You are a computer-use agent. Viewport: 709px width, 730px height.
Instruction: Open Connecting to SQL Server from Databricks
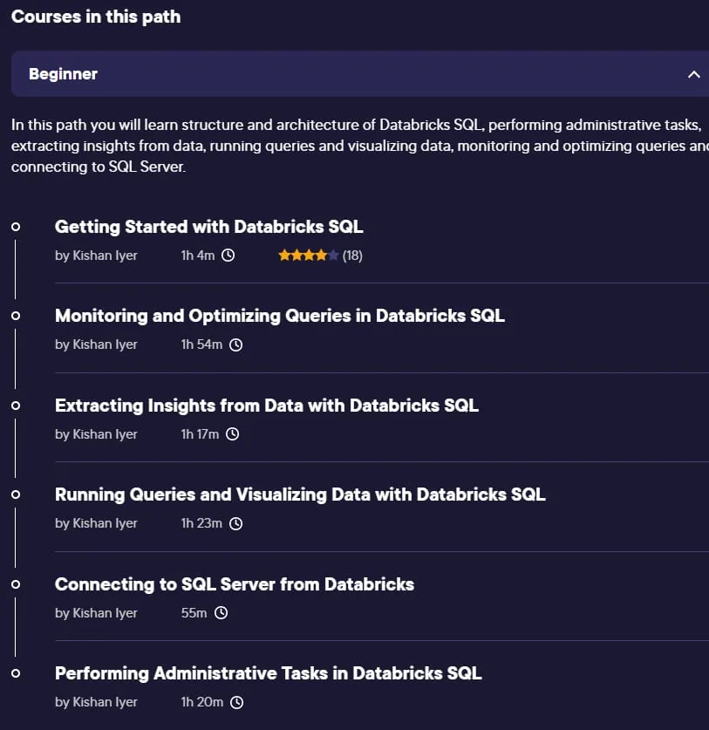[x=235, y=584]
